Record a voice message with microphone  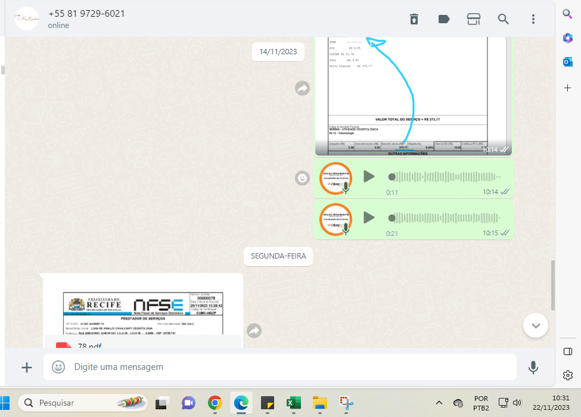pyautogui.click(x=533, y=368)
